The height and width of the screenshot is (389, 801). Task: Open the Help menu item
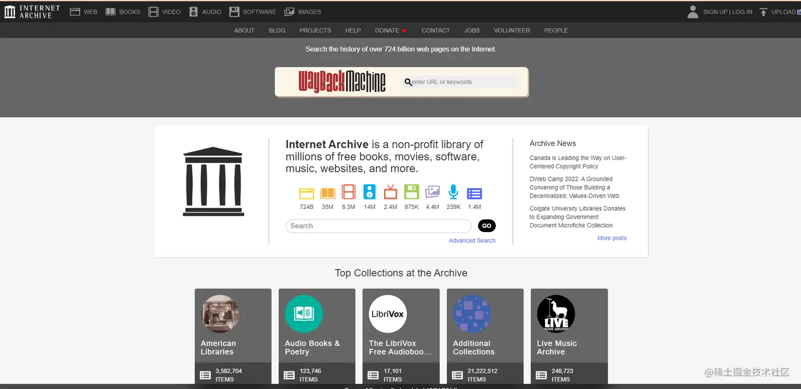point(353,30)
